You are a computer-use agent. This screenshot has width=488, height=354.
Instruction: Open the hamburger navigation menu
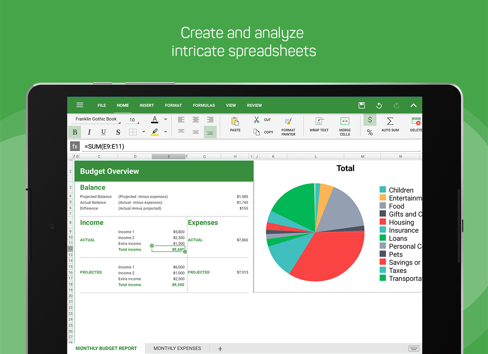point(80,105)
